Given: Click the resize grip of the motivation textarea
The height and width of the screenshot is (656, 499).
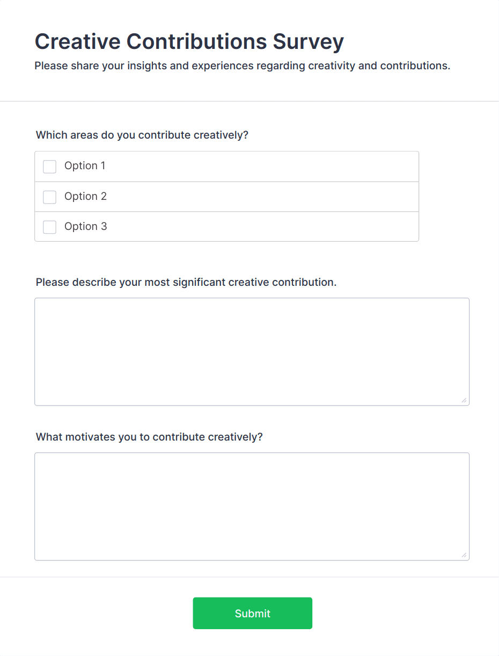Looking at the screenshot, I should point(464,555).
